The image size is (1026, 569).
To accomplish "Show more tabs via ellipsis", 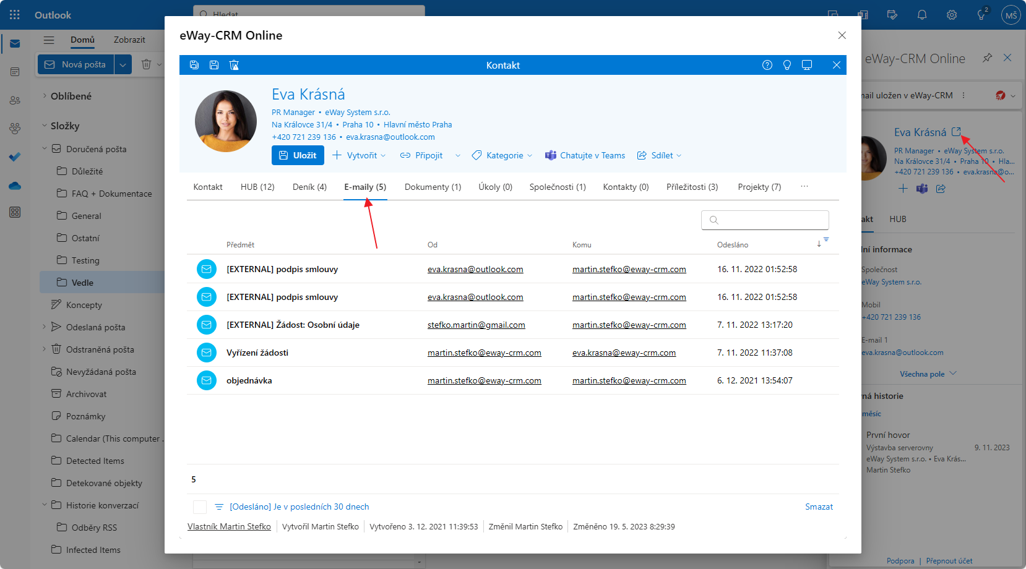I will pyautogui.click(x=804, y=186).
